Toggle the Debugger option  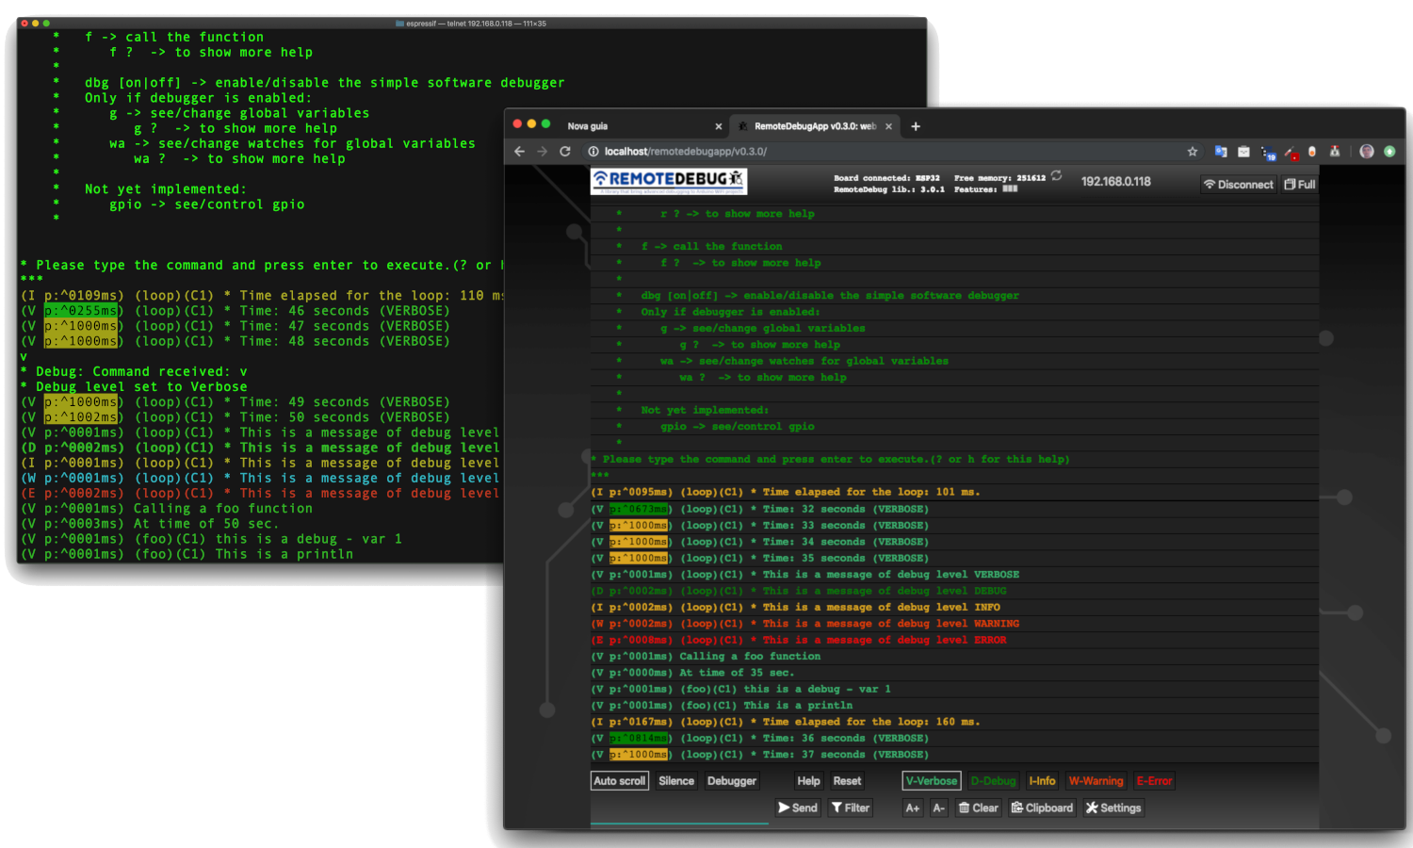tap(731, 780)
